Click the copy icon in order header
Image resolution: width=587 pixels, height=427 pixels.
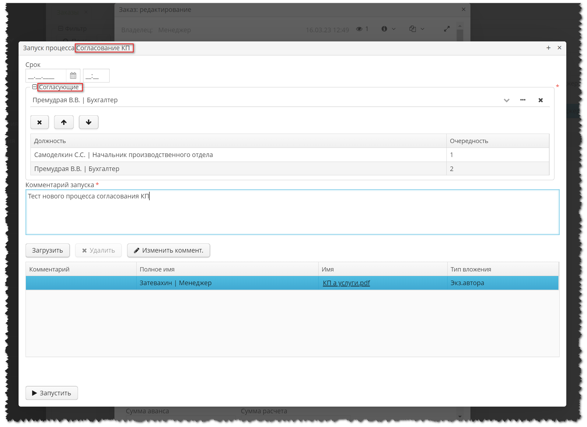(x=412, y=29)
